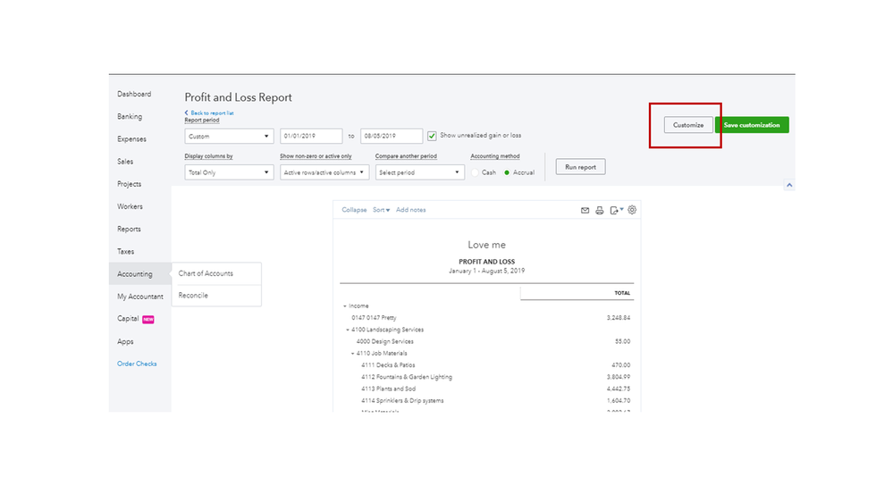Collapse the report filter panel chevron
Screen dimensions: 893x502
pos(788,185)
